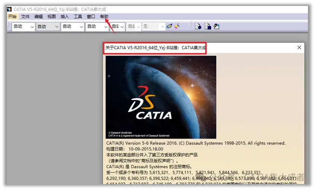Open the 帮助 menu
The width and height of the screenshot is (315, 190).
pos(104,16)
